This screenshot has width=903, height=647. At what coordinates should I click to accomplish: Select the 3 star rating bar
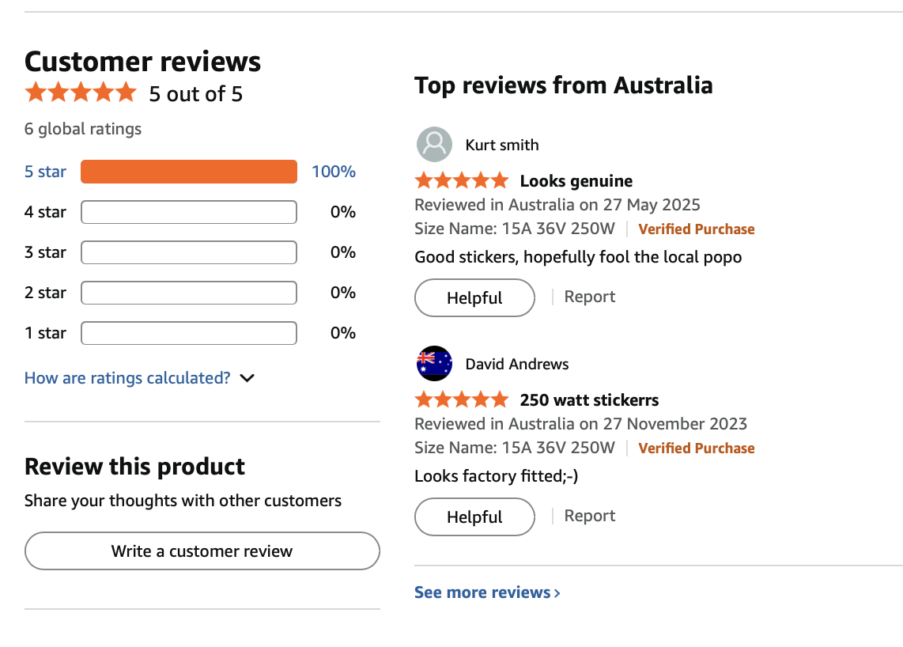188,252
